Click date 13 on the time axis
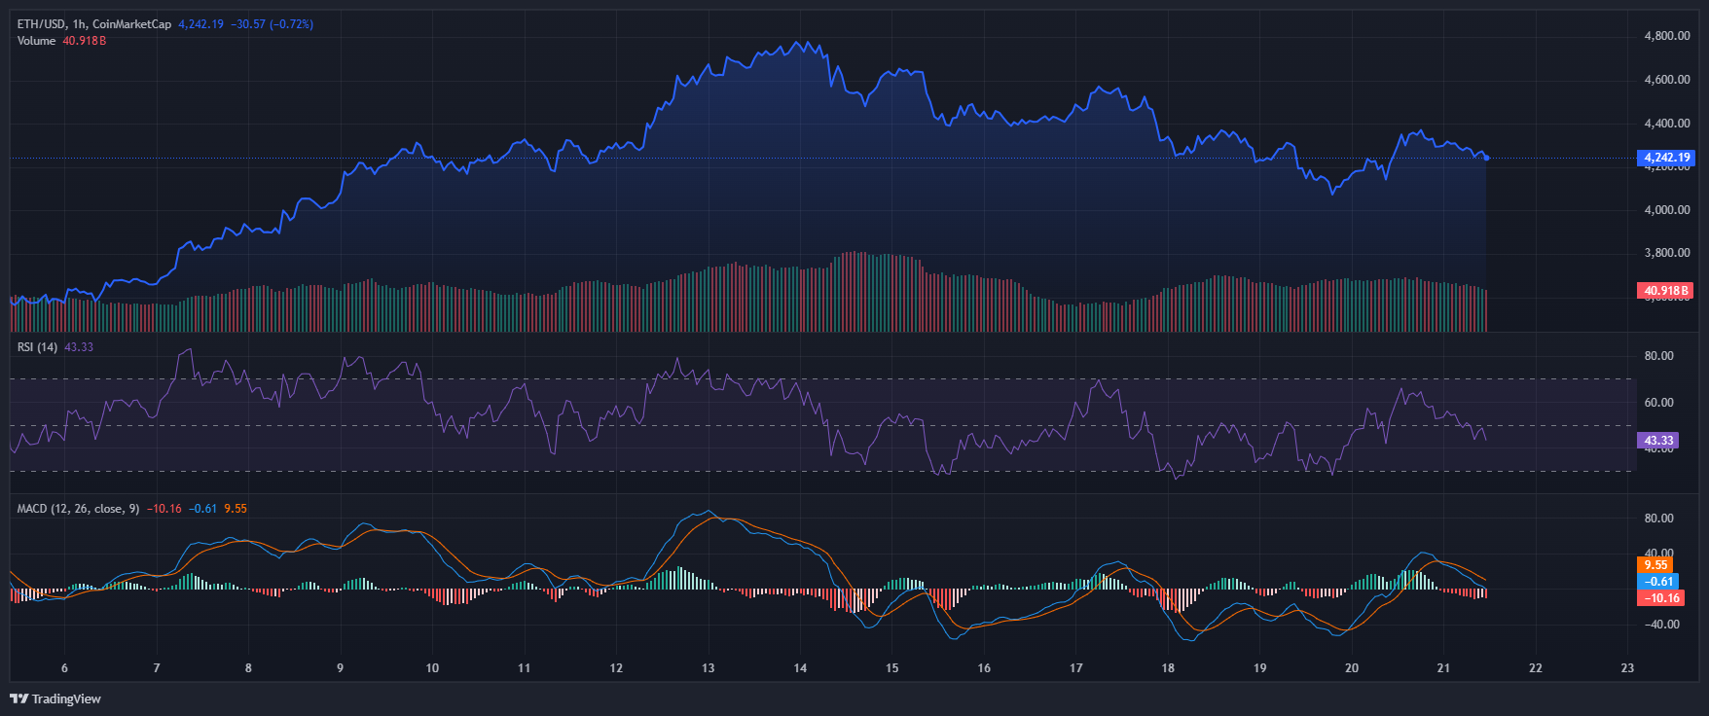The height and width of the screenshot is (716, 1709). [708, 668]
